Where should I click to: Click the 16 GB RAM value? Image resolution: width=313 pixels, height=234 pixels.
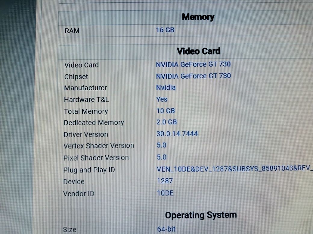165,30
